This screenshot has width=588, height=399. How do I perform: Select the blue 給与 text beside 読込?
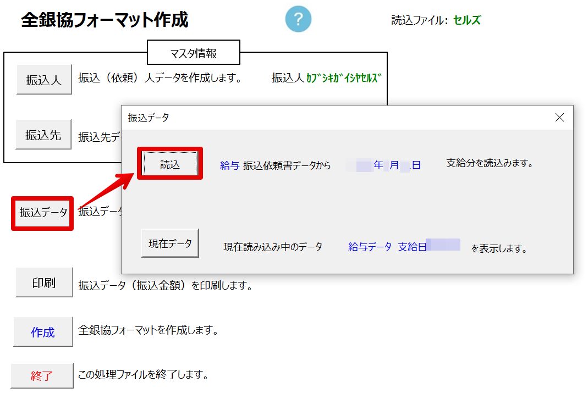pos(229,165)
